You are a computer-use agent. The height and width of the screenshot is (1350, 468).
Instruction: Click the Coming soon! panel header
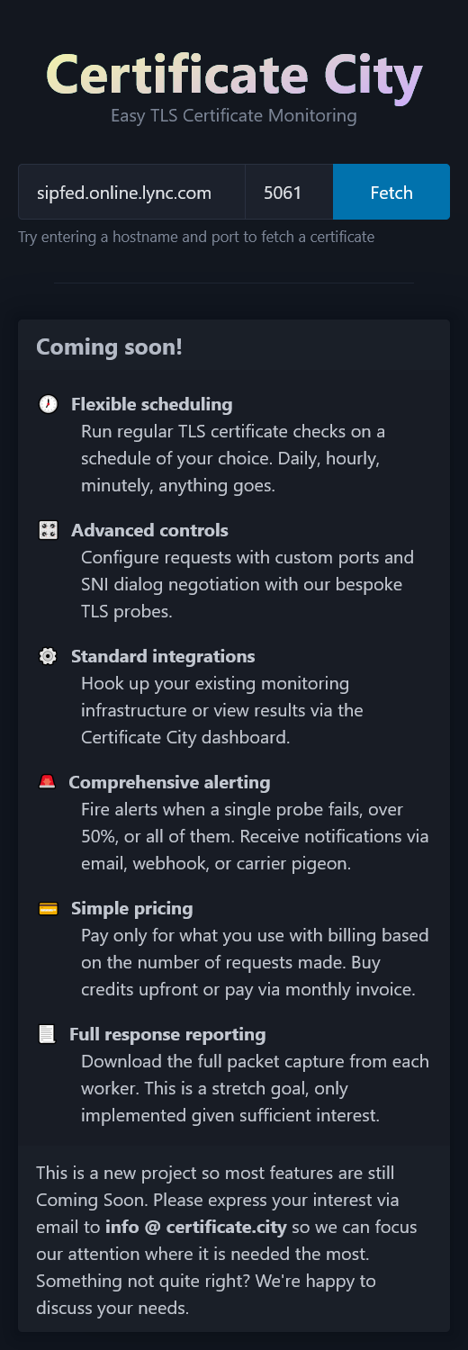coord(234,346)
